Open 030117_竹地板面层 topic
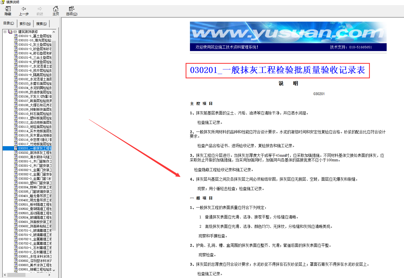 (35, 144)
